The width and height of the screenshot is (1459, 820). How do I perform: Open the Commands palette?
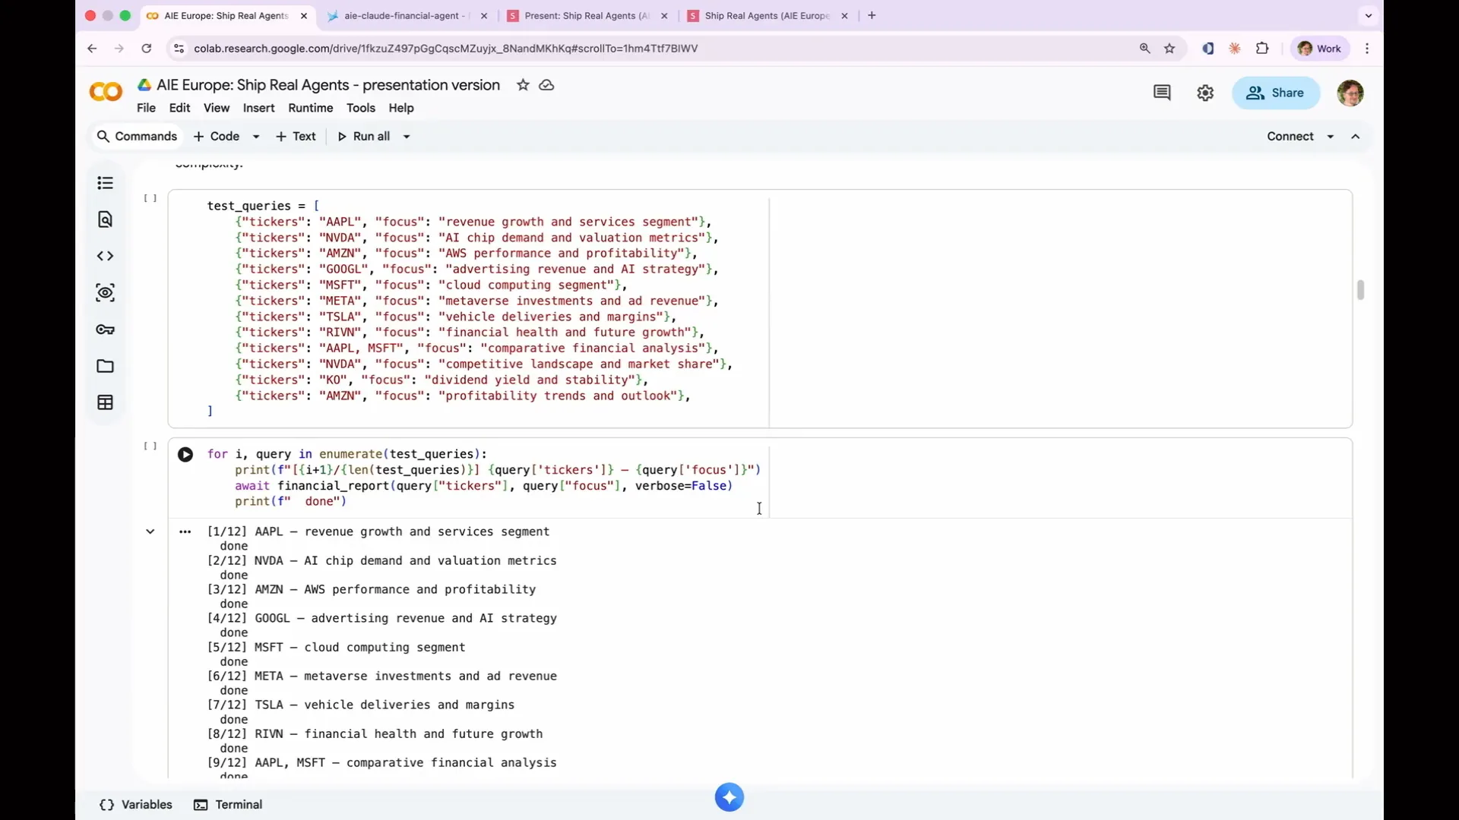(137, 137)
